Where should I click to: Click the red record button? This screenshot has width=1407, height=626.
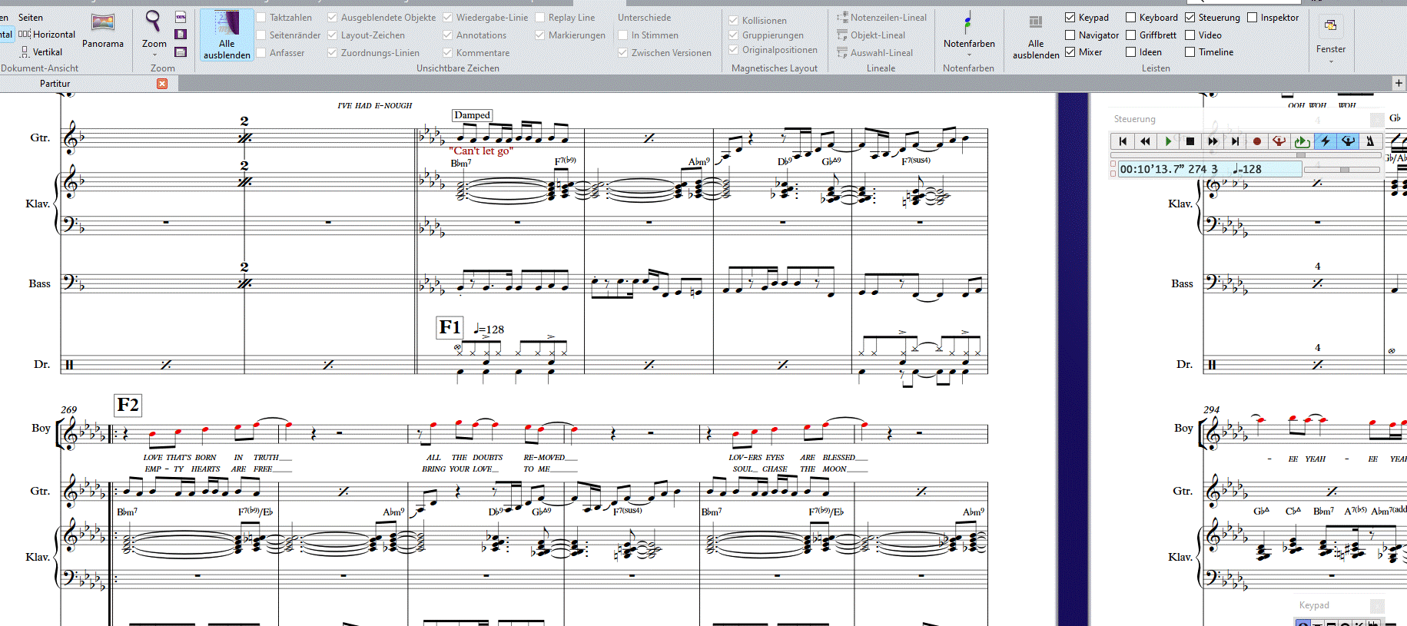coord(1257,141)
